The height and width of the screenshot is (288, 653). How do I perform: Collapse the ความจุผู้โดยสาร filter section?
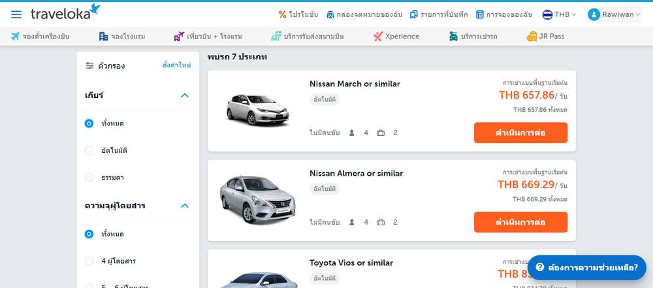pos(185,206)
